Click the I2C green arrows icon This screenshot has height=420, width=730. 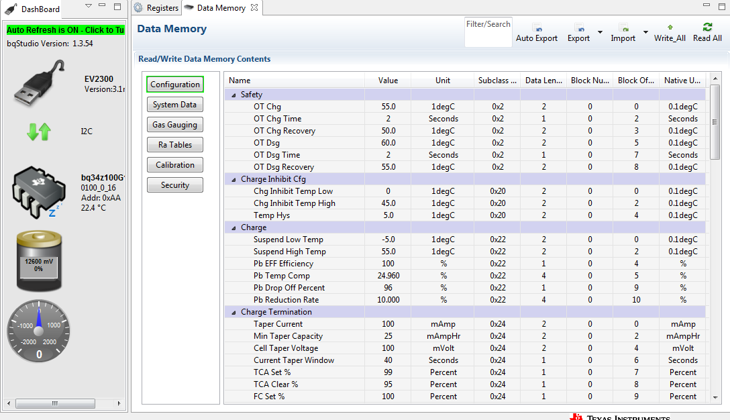[39, 132]
